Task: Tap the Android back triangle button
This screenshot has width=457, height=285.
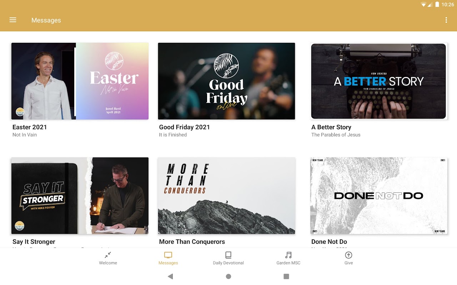Action: point(170,276)
